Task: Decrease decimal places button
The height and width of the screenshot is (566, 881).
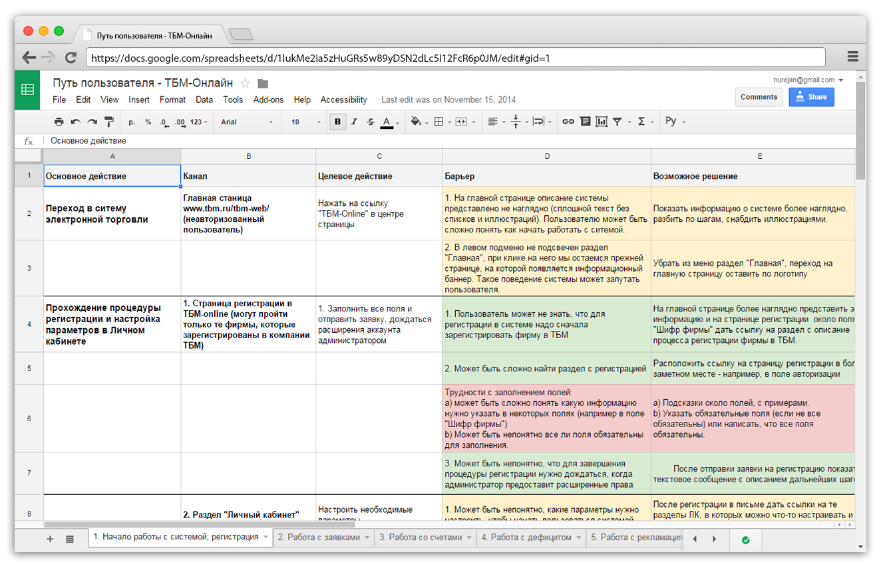Action: 163,122
